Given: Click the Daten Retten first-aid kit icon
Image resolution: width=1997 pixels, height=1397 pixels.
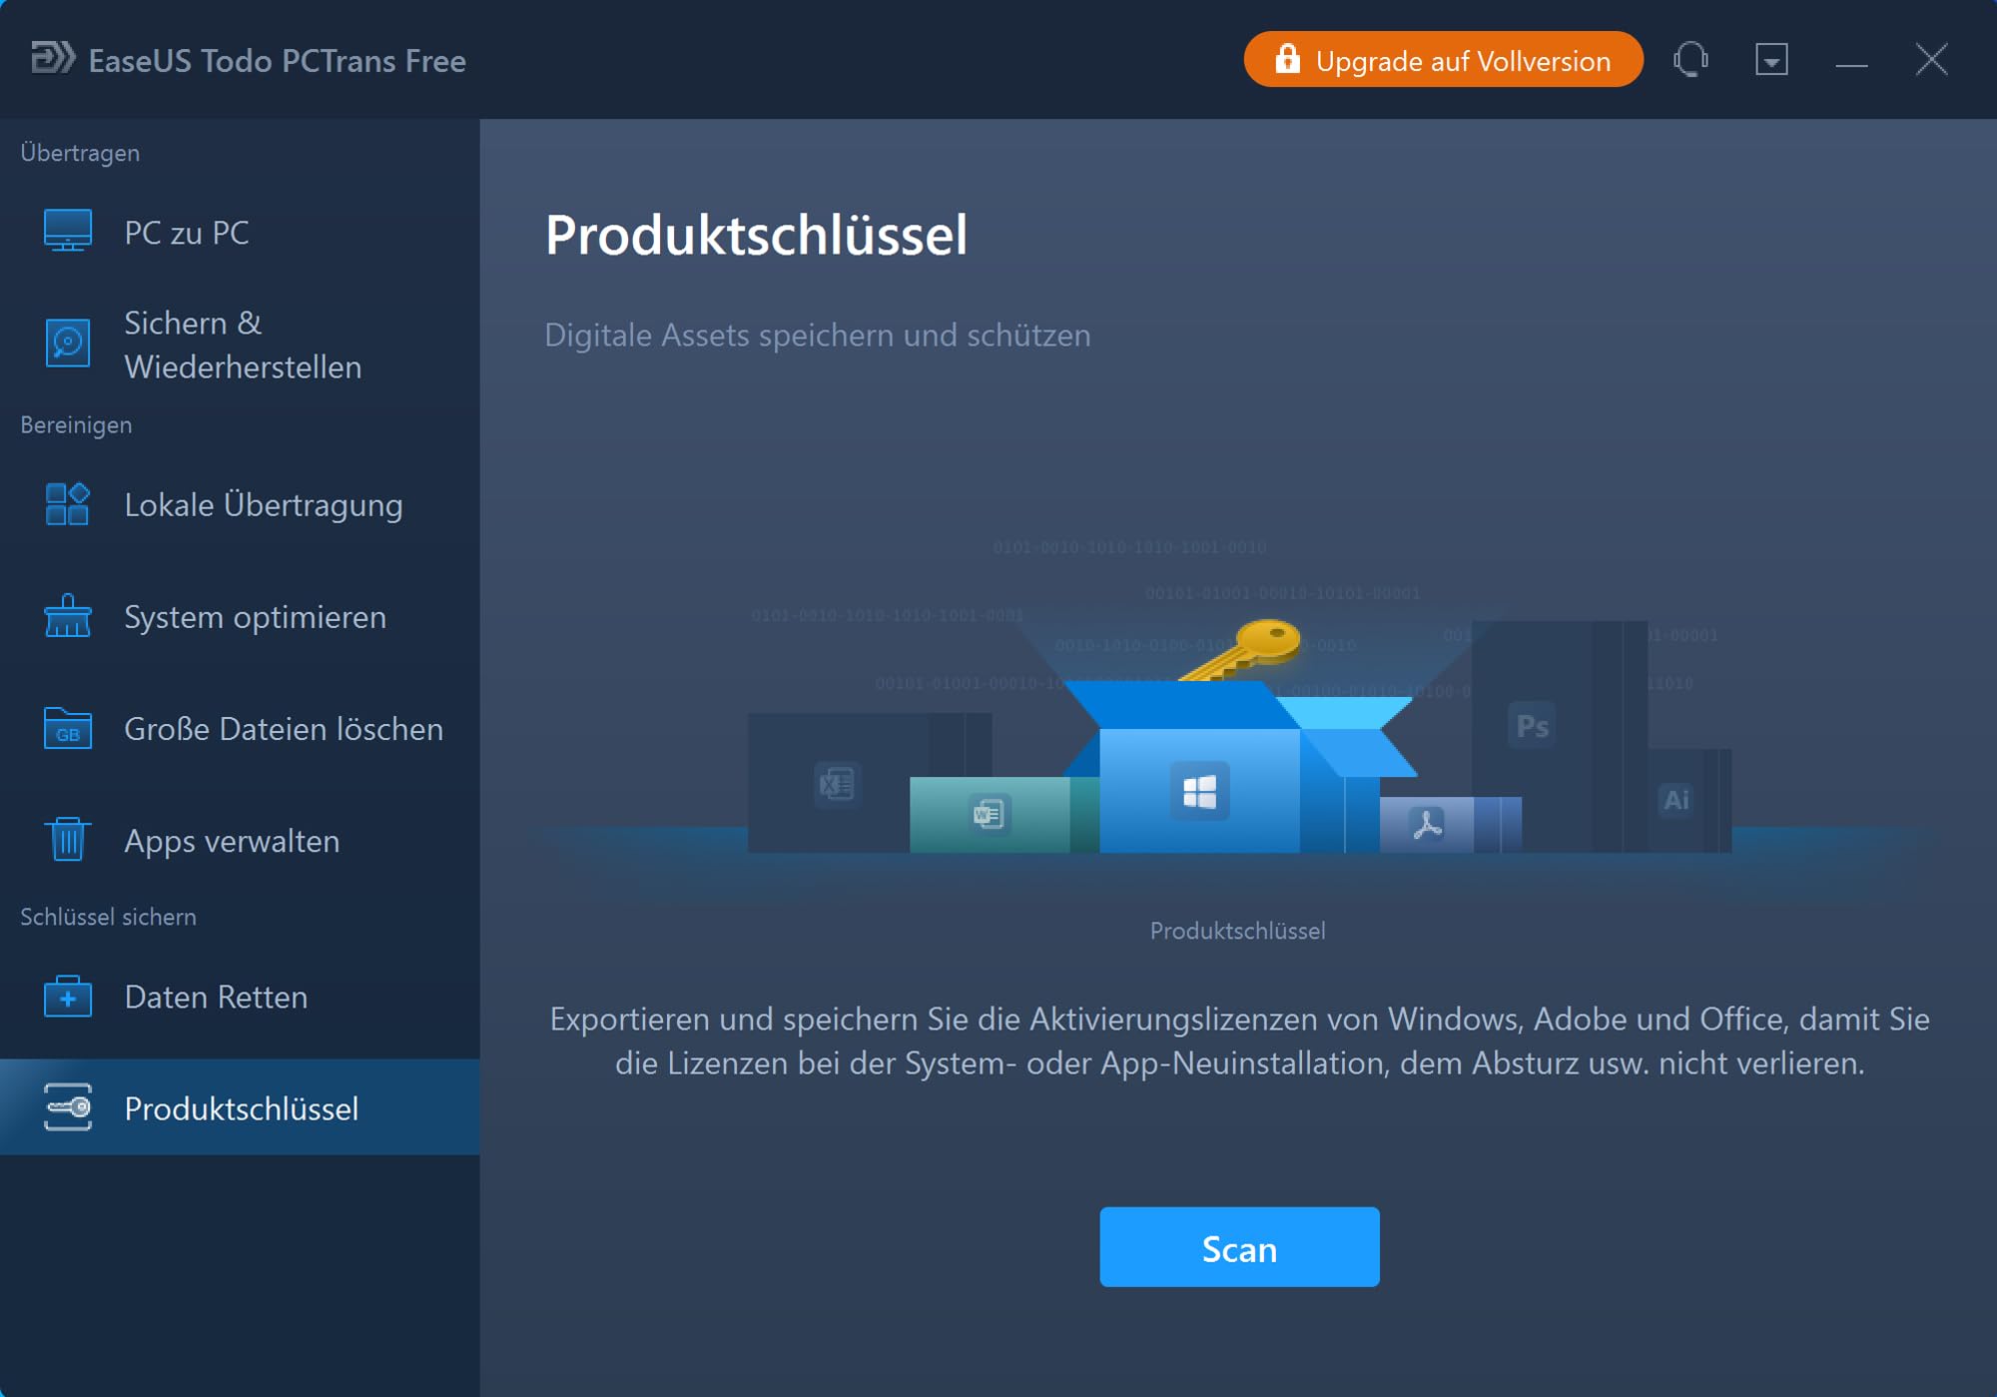Looking at the screenshot, I should pos(68,997).
